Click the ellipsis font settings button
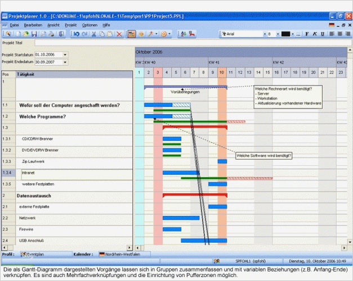The image size is (353, 281). 298,34
